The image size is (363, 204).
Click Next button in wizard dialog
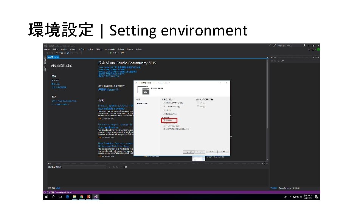click(200, 152)
